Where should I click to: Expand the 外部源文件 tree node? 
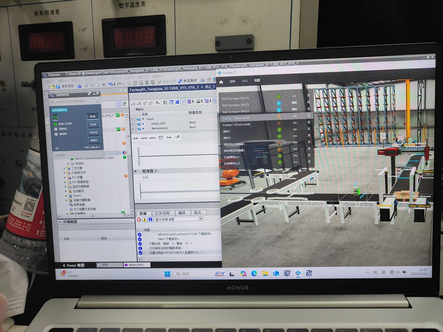[65, 173]
